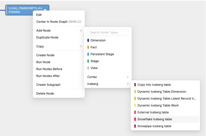Click Delete Node
This screenshot has width=206, height=136.
tap(45, 94)
